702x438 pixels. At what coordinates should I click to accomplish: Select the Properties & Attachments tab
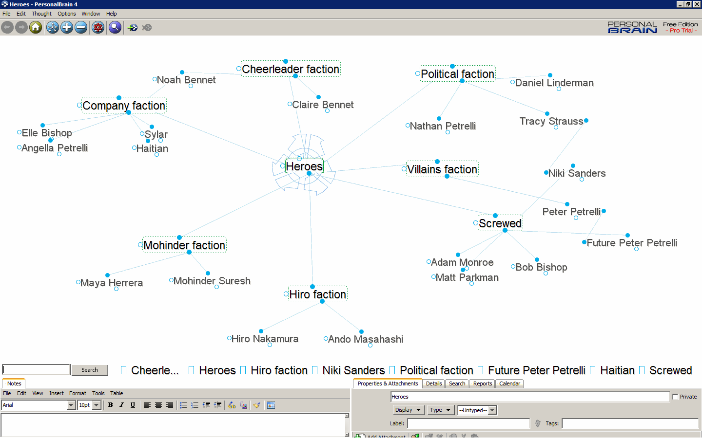[x=388, y=383]
